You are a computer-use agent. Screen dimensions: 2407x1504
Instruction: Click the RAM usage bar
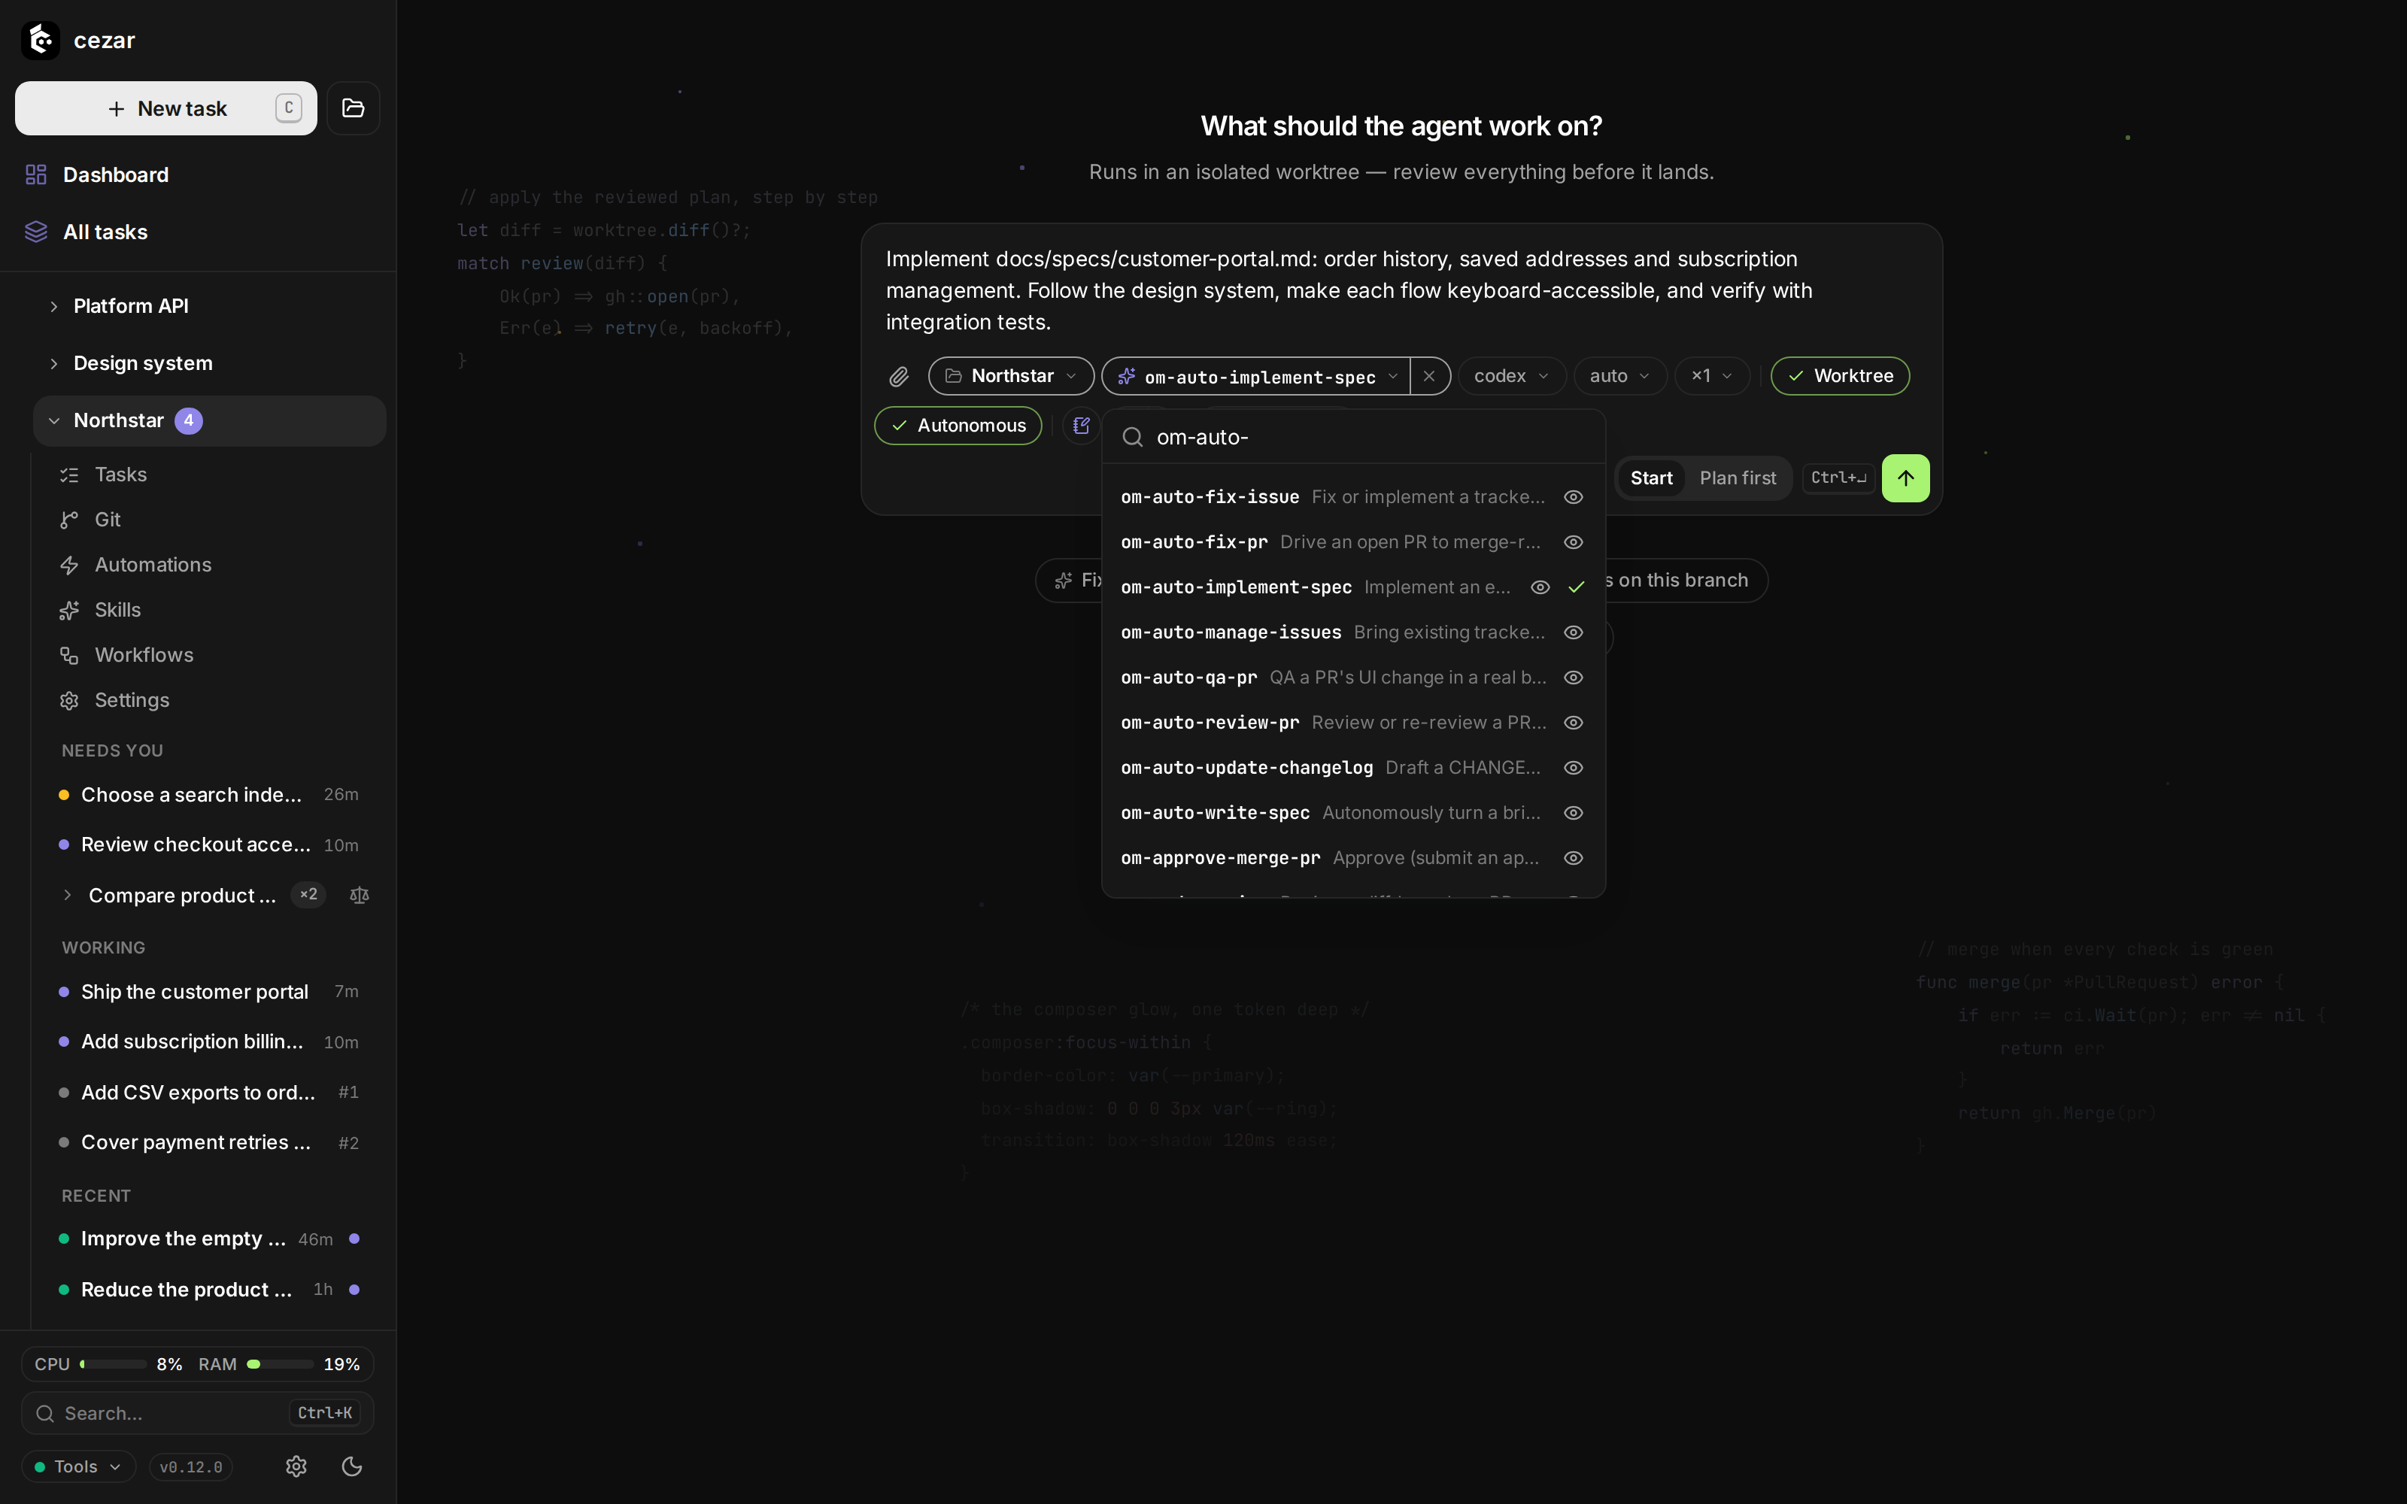281,1363
